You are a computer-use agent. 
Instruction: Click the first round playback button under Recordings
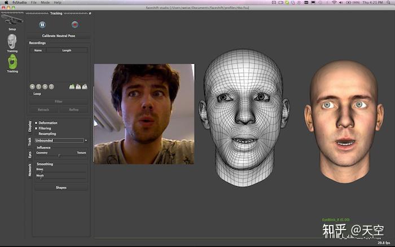pyautogui.click(x=32, y=87)
